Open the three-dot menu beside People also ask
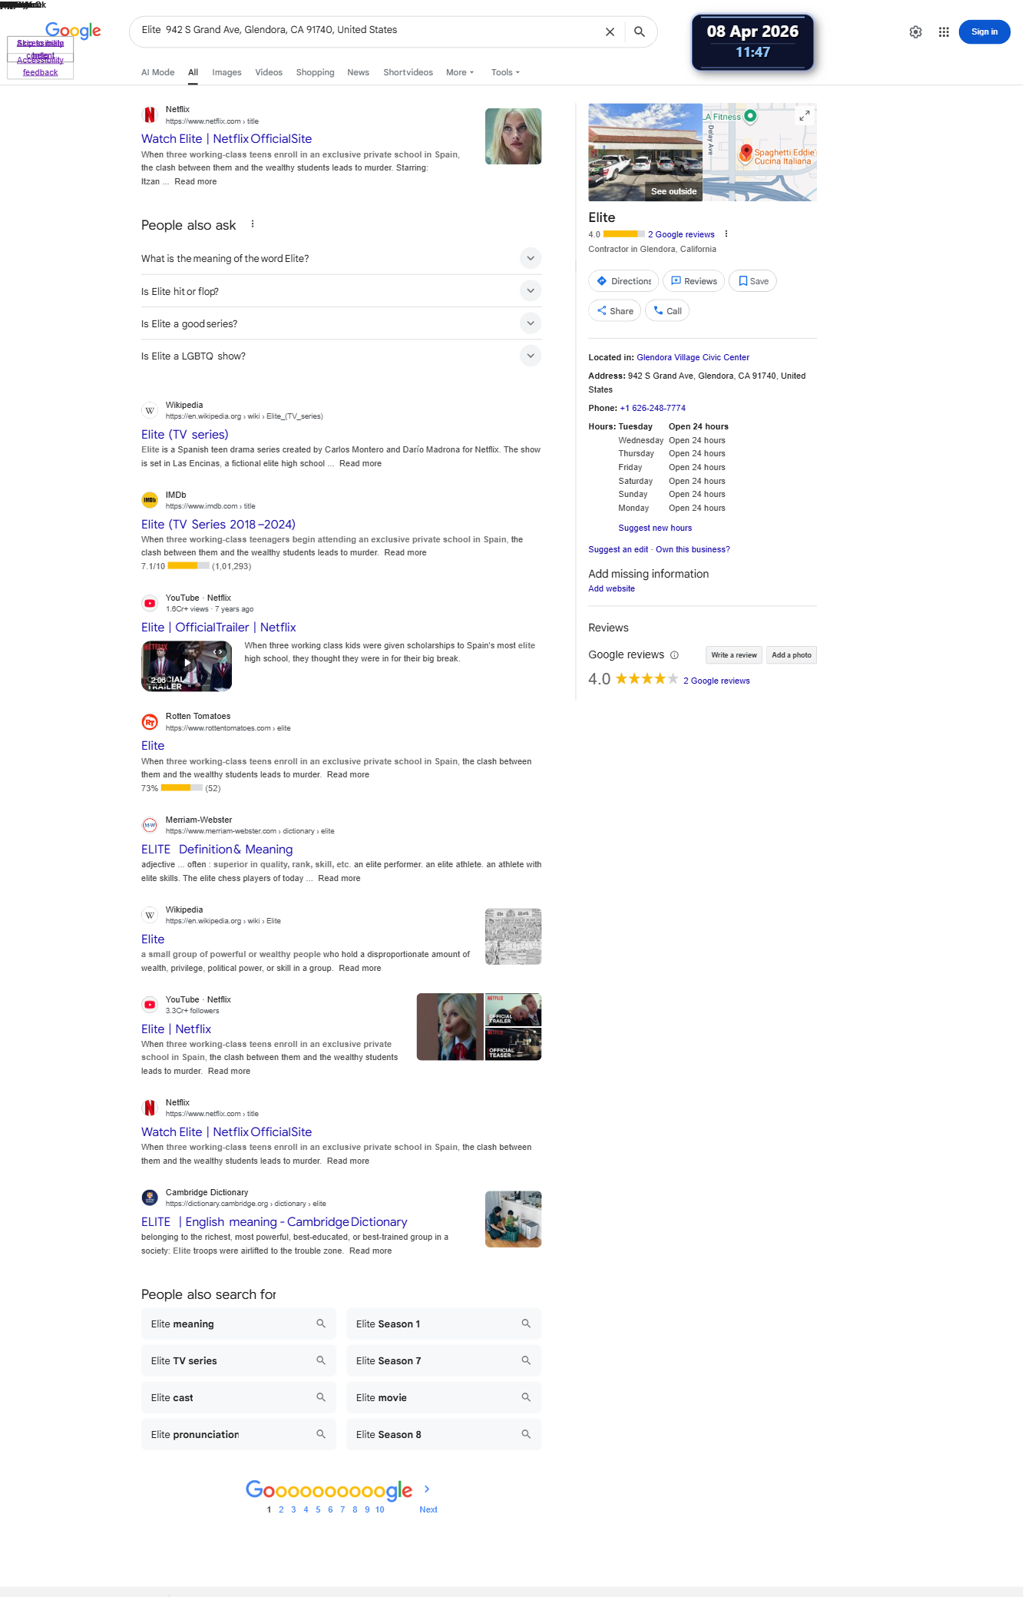1035x1597 pixels. [253, 224]
